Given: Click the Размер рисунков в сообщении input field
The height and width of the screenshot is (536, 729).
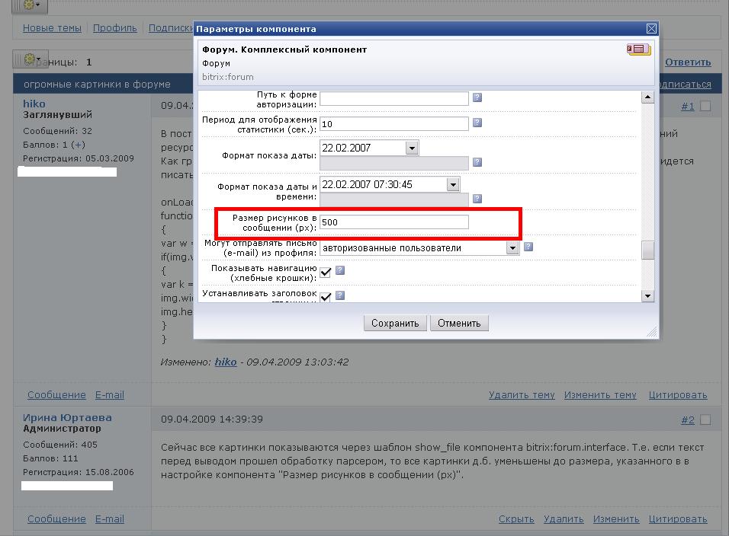Looking at the screenshot, I should 393,222.
